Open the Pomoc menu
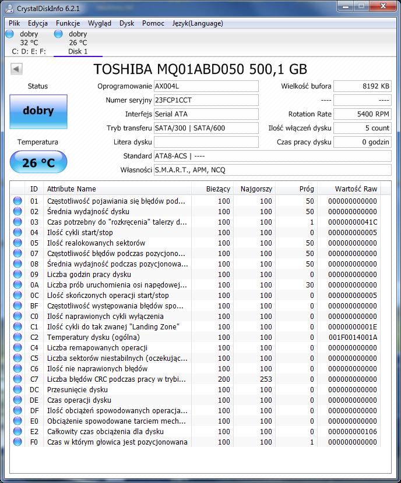The image size is (401, 483). point(153,23)
